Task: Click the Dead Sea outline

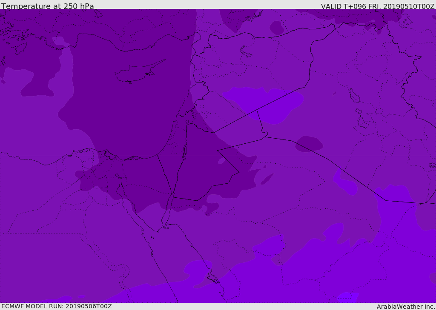Action: click(184, 150)
